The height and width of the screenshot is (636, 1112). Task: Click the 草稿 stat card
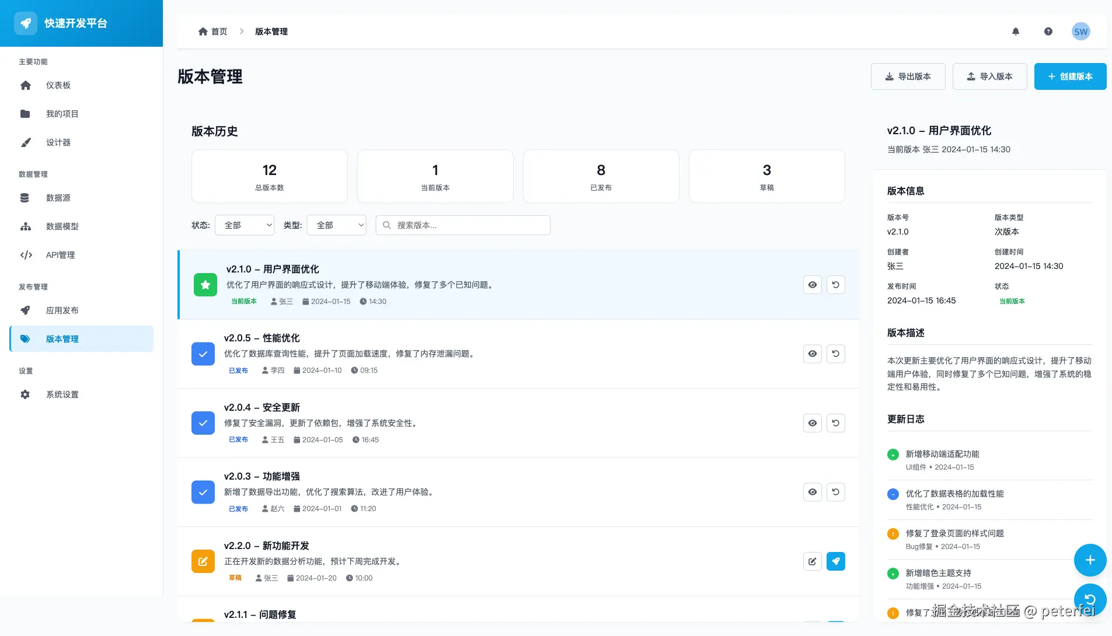(x=767, y=176)
